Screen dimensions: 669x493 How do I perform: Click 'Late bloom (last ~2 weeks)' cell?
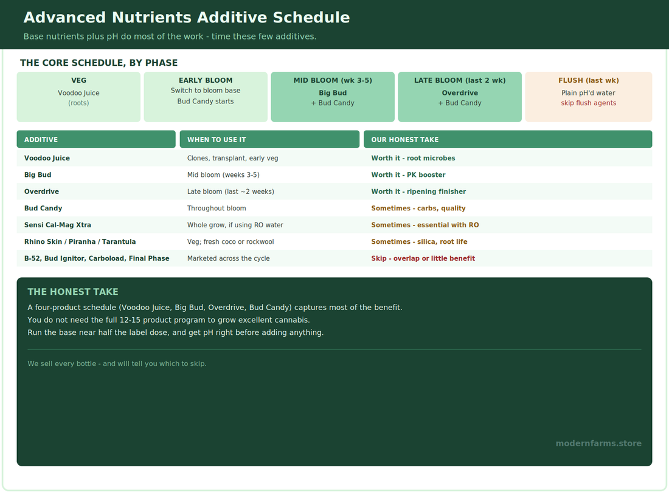coord(231,191)
